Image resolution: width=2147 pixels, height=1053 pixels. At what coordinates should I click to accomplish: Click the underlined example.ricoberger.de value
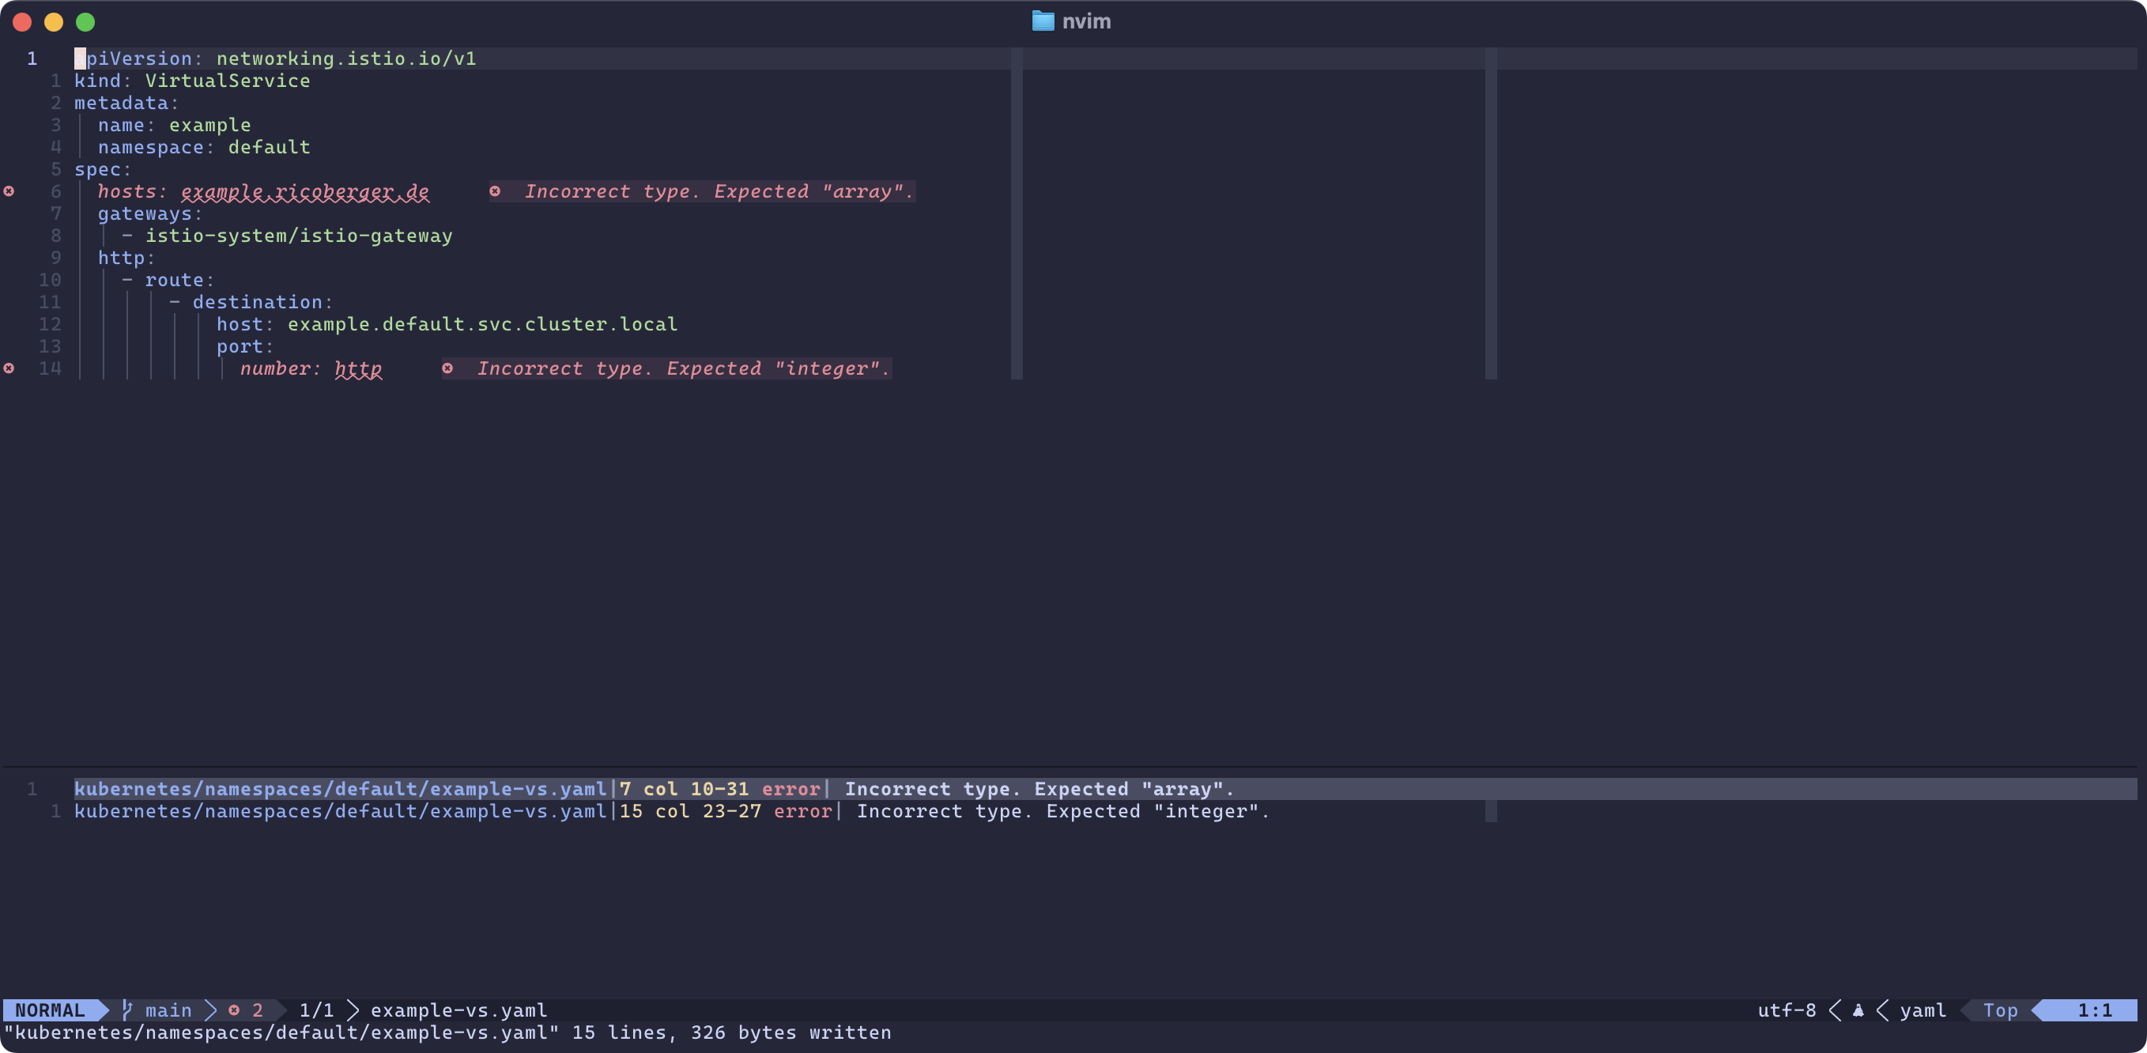(305, 192)
